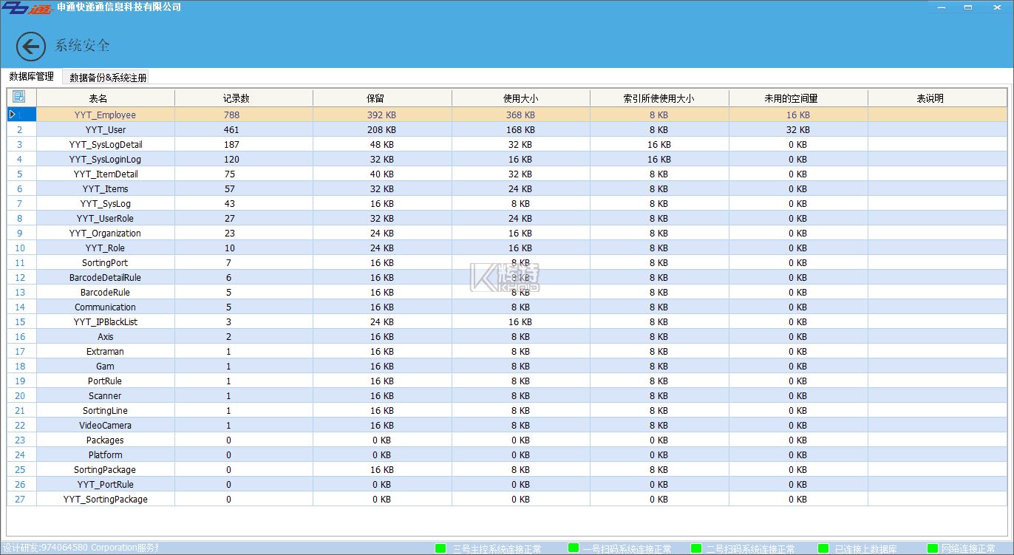Click the 三号主控系统连接正常 green indicator
The width and height of the screenshot is (1014, 555).
click(440, 548)
